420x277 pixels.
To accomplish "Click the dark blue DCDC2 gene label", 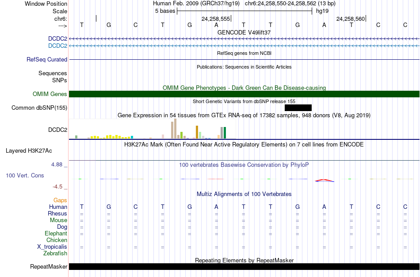I will [x=57, y=38].
